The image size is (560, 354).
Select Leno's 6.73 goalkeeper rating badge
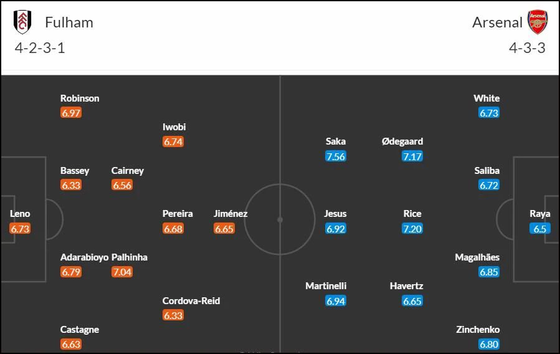click(20, 229)
